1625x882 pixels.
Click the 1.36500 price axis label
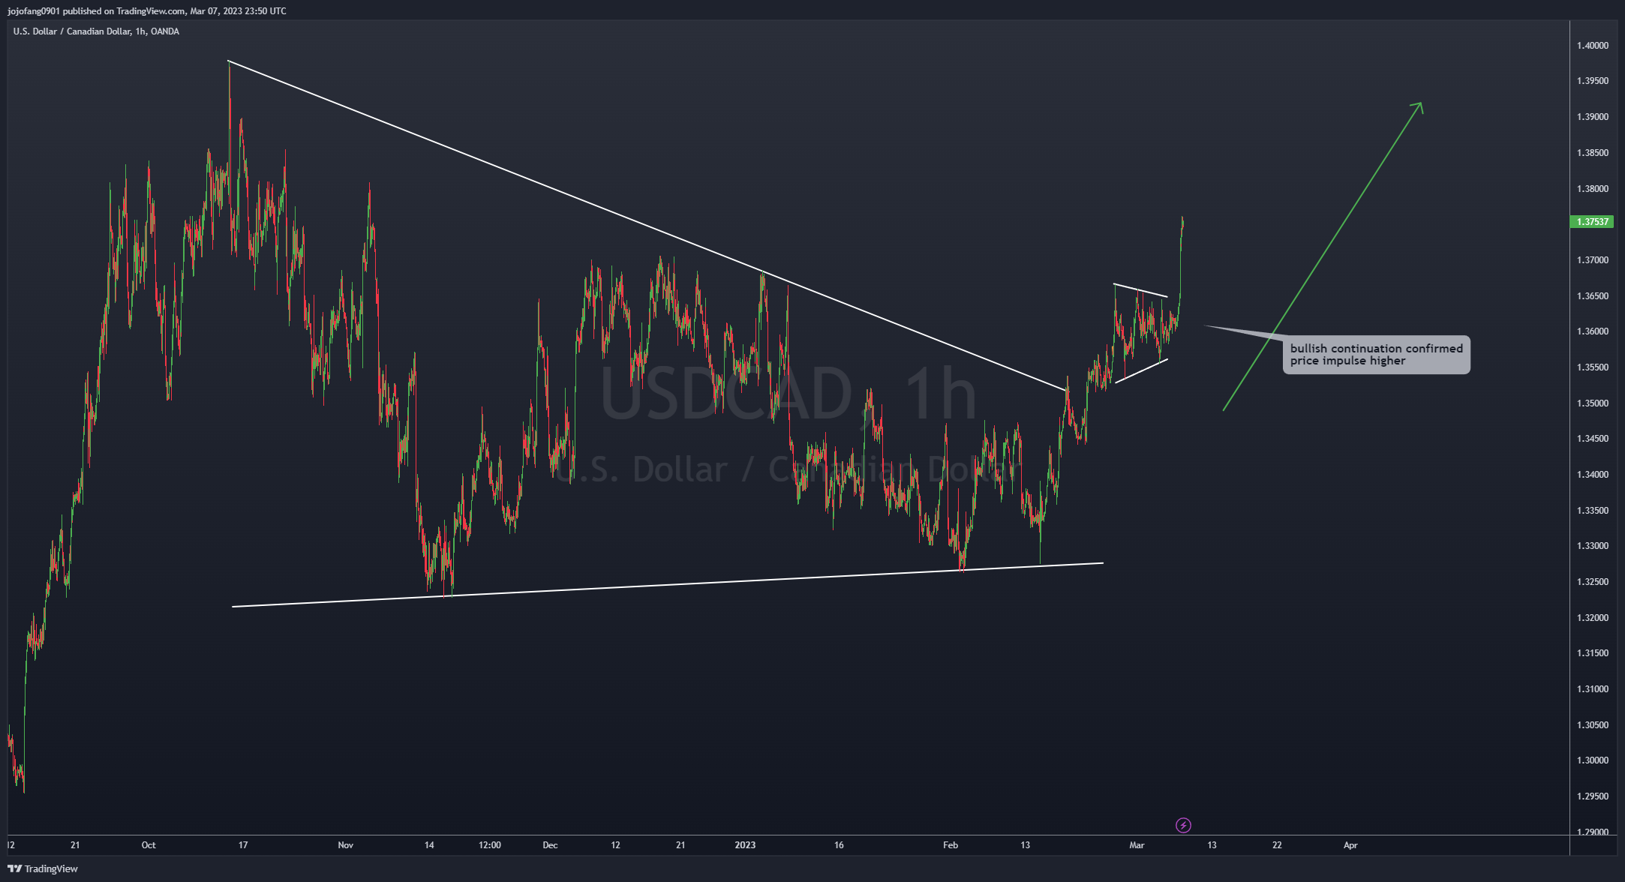(x=1592, y=296)
